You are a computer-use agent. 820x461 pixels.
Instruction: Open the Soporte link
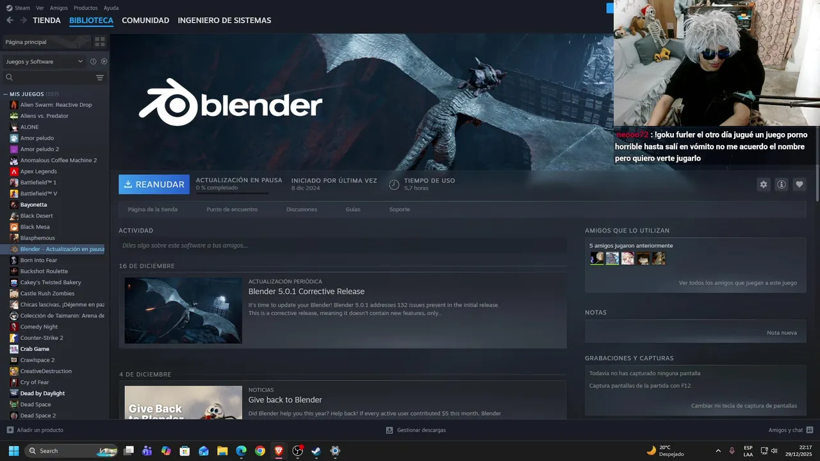click(399, 209)
